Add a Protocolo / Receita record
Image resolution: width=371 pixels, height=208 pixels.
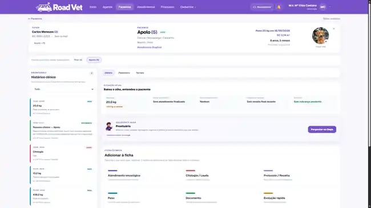(299, 176)
